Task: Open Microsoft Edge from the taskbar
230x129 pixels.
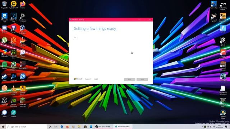Action: pos(61,126)
